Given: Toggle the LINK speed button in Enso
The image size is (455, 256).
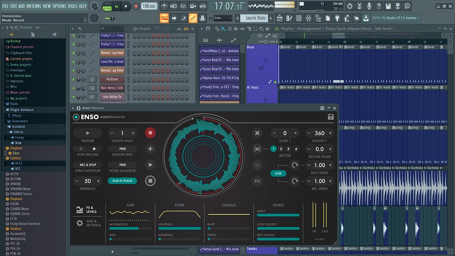Looking at the screenshot, I should (278, 173).
